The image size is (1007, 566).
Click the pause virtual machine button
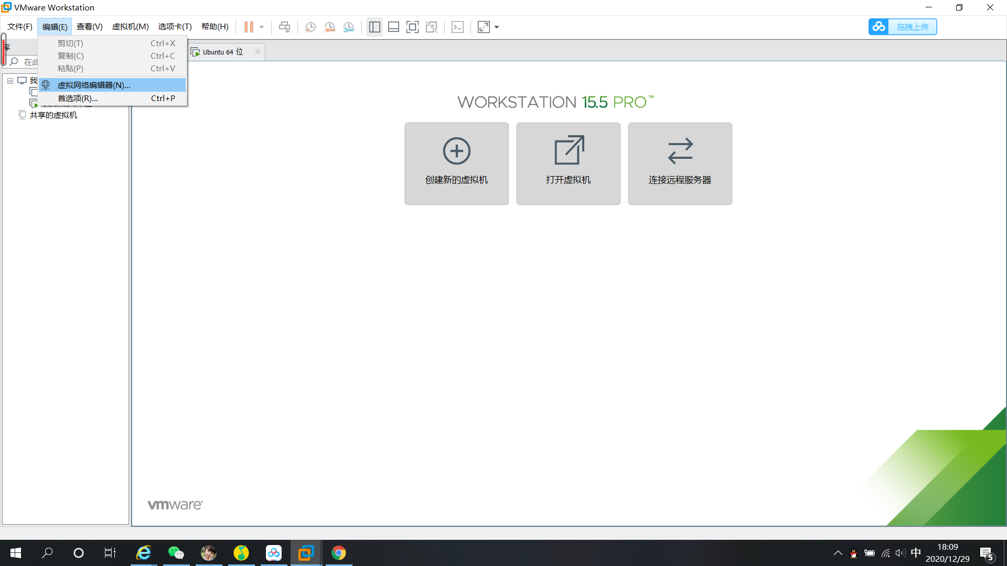pyautogui.click(x=249, y=27)
